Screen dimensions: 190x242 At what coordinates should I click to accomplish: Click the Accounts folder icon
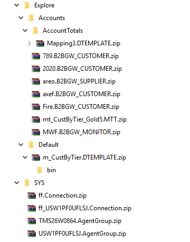[31, 18]
